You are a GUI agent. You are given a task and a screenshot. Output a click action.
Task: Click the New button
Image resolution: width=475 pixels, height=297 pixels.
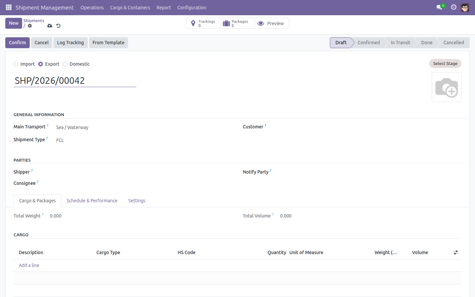point(14,23)
